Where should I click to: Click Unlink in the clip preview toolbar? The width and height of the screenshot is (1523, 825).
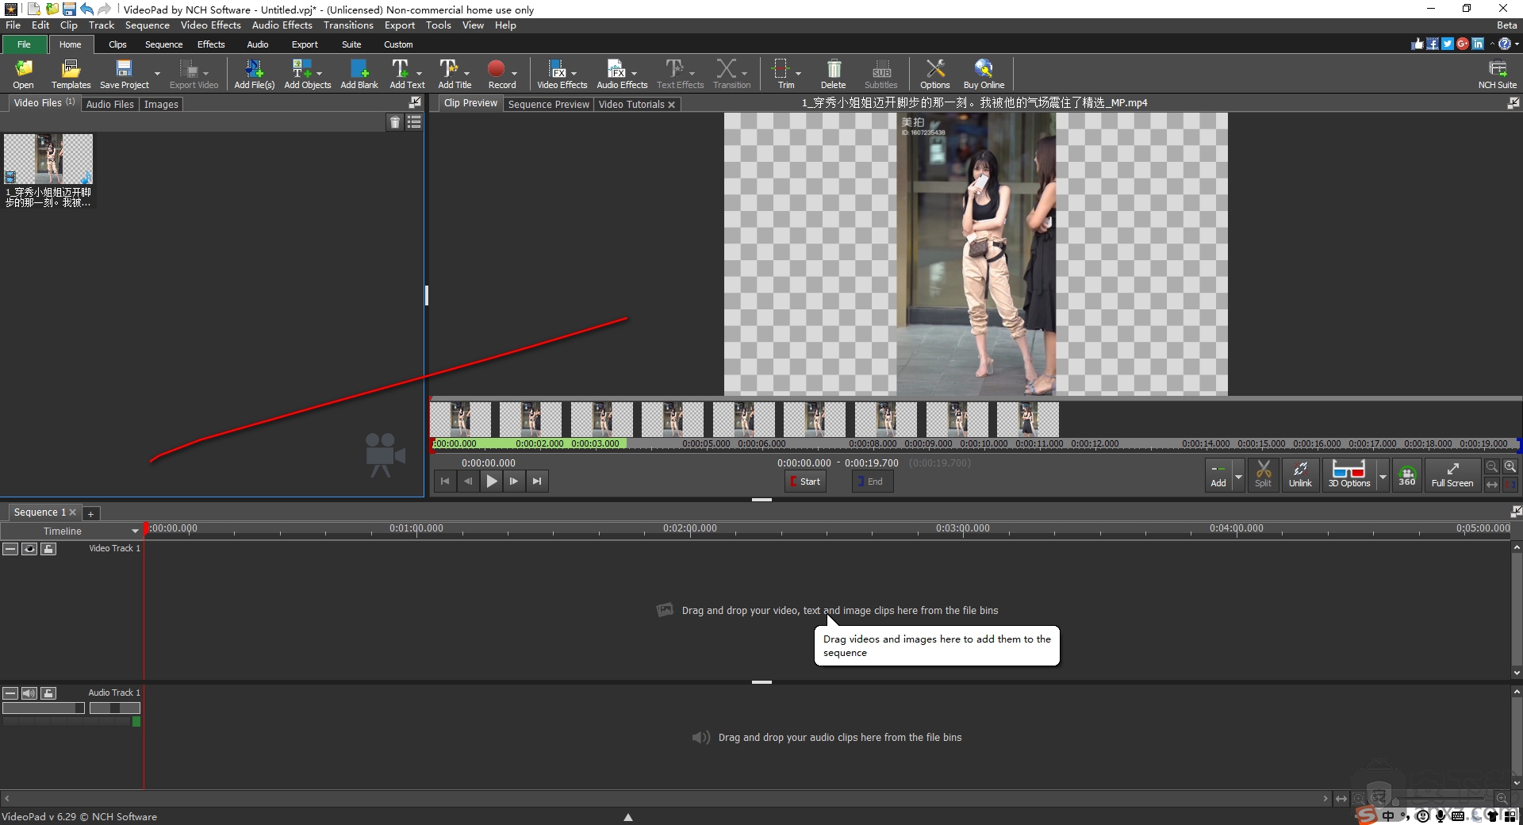(x=1300, y=474)
